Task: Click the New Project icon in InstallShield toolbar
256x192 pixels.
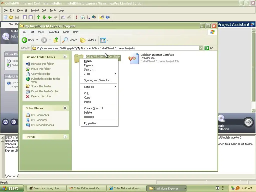Action: [5, 17]
